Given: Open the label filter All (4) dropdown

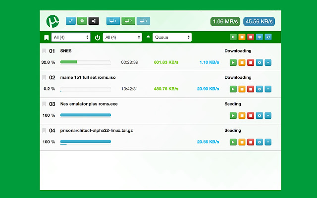Looking at the screenshot, I should pos(71,37).
